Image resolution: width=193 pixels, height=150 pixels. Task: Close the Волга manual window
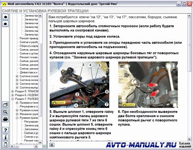point(189,4)
